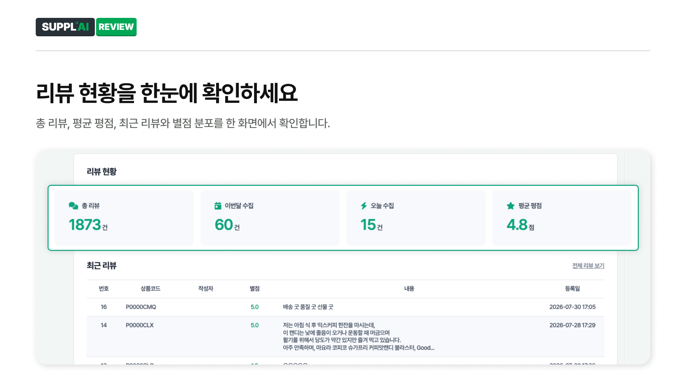
Task: Open review row with code P0000CMQ
Action: 345,307
